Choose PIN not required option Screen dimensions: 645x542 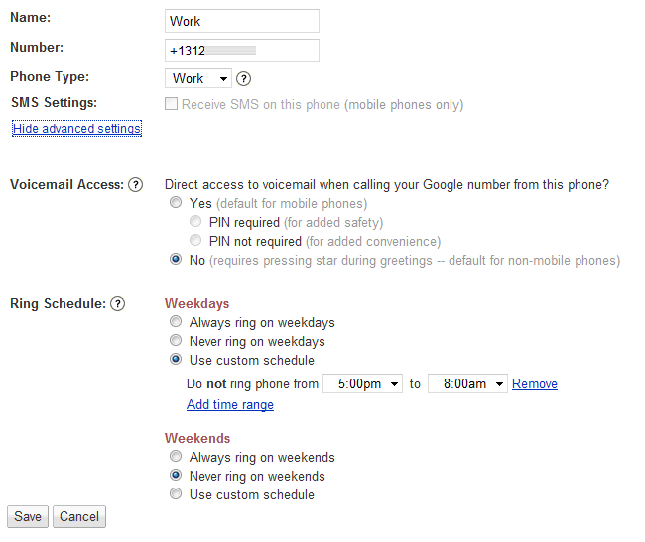tap(195, 240)
